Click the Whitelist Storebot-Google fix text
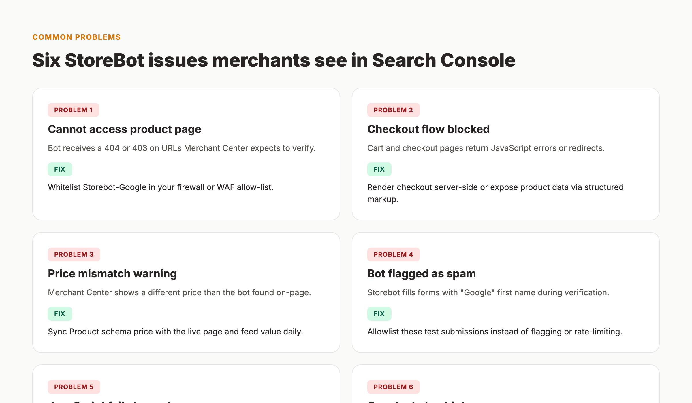 (161, 187)
